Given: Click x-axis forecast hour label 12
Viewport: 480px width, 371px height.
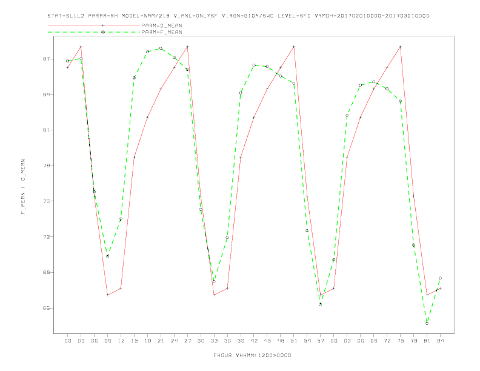Looking at the screenshot, I should [x=121, y=341].
